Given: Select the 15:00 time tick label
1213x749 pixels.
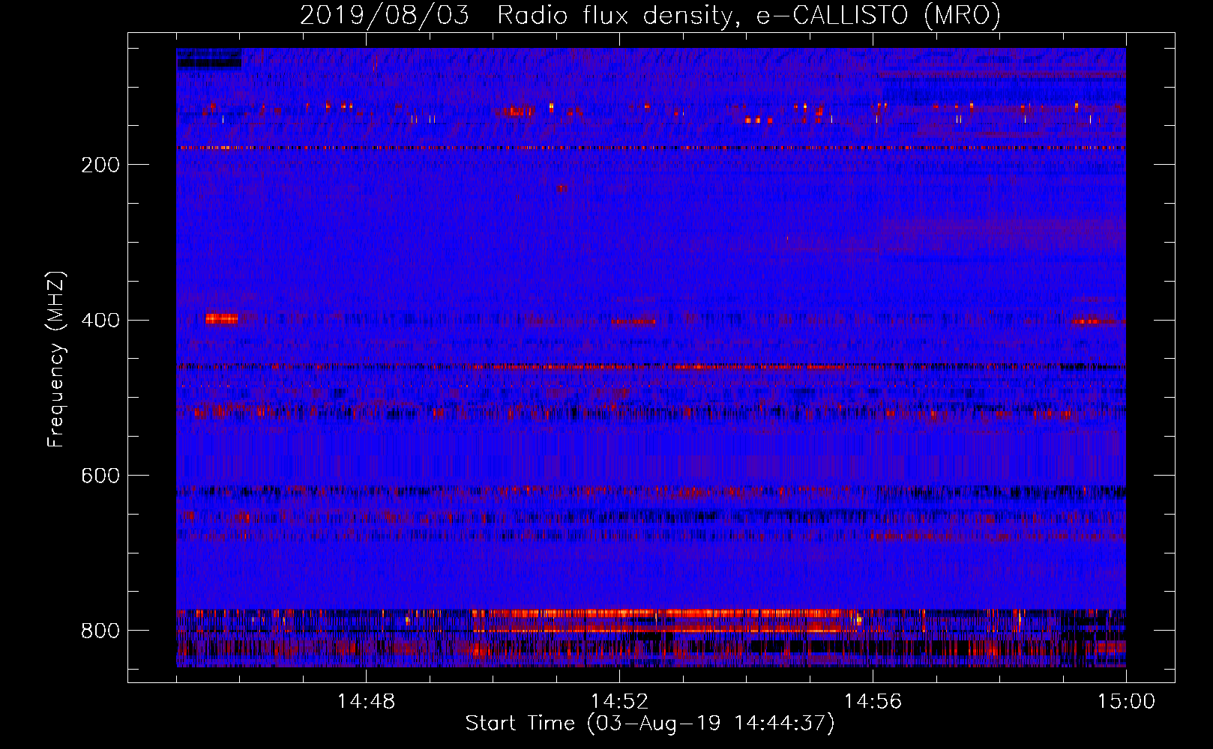Looking at the screenshot, I should 1126,702.
